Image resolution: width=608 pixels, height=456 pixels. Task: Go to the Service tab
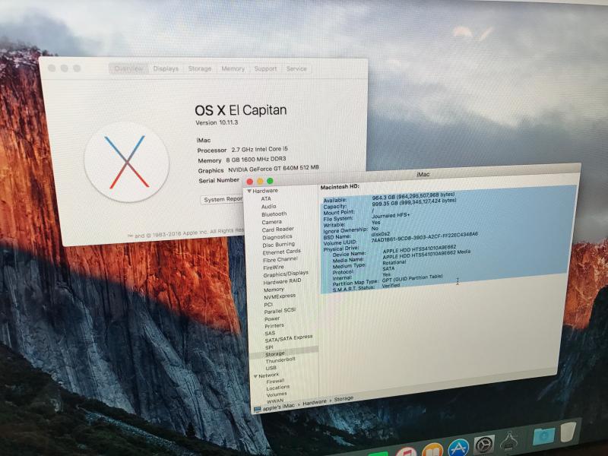click(296, 68)
